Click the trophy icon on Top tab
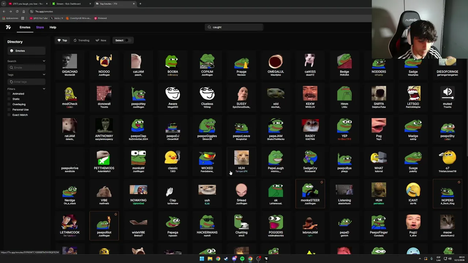The width and height of the screenshot is (468, 263). click(59, 40)
